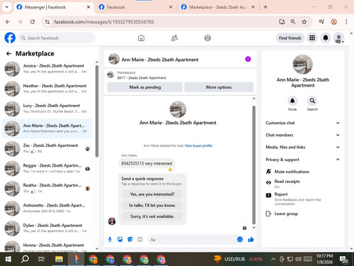354x266 pixels.
Task: Go back in browser history
Action: pyautogui.click(x=8, y=22)
